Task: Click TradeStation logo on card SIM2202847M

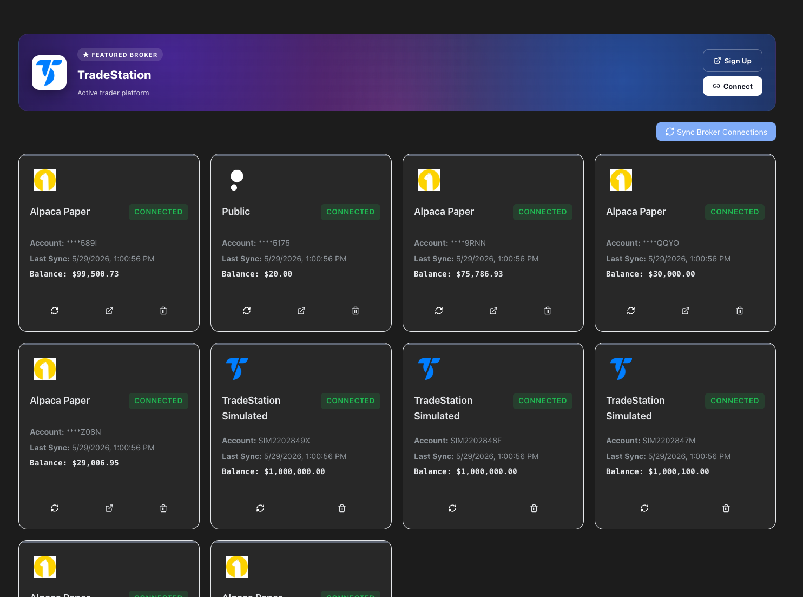Action: pyautogui.click(x=621, y=369)
